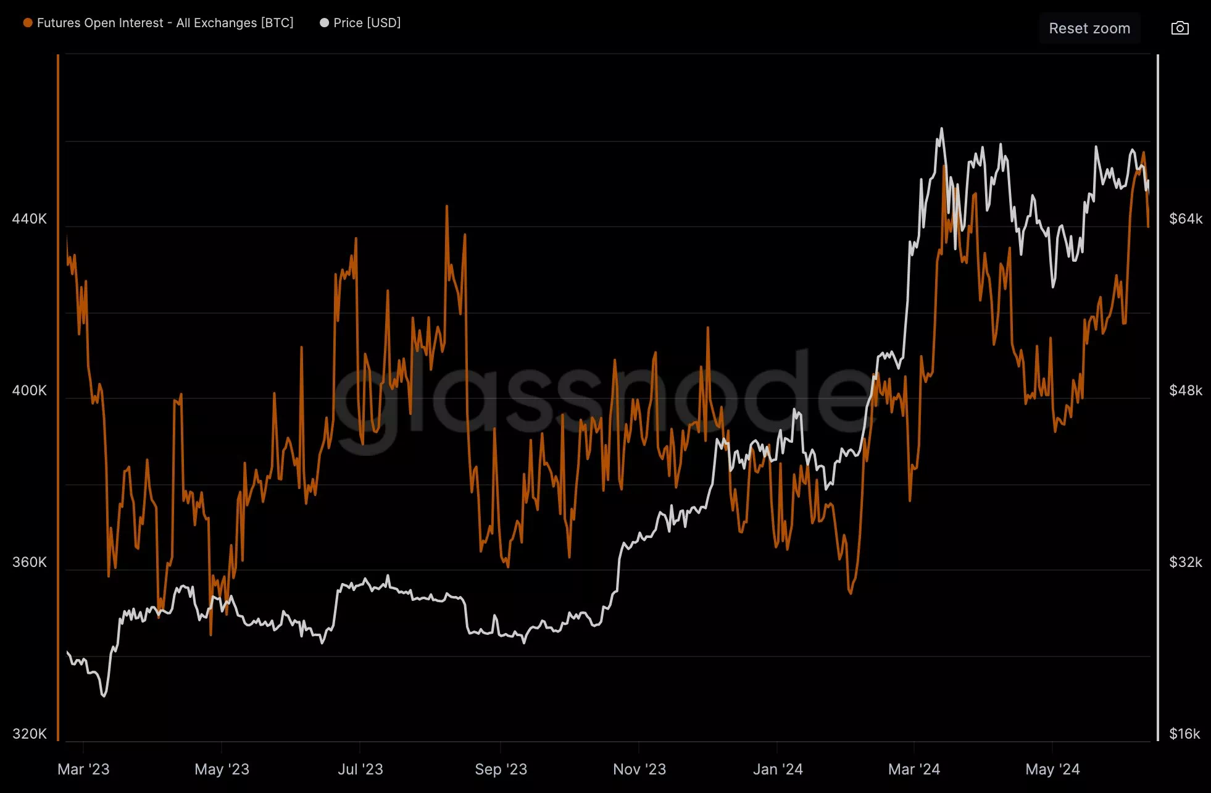This screenshot has width=1211, height=793.
Task: Click the Mar '23 date label
Action: tap(83, 770)
